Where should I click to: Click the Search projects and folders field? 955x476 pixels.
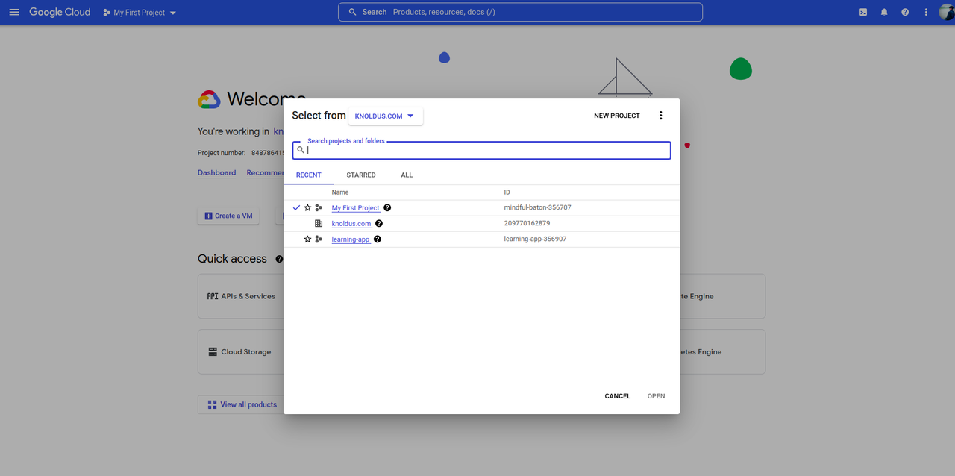pyautogui.click(x=481, y=150)
